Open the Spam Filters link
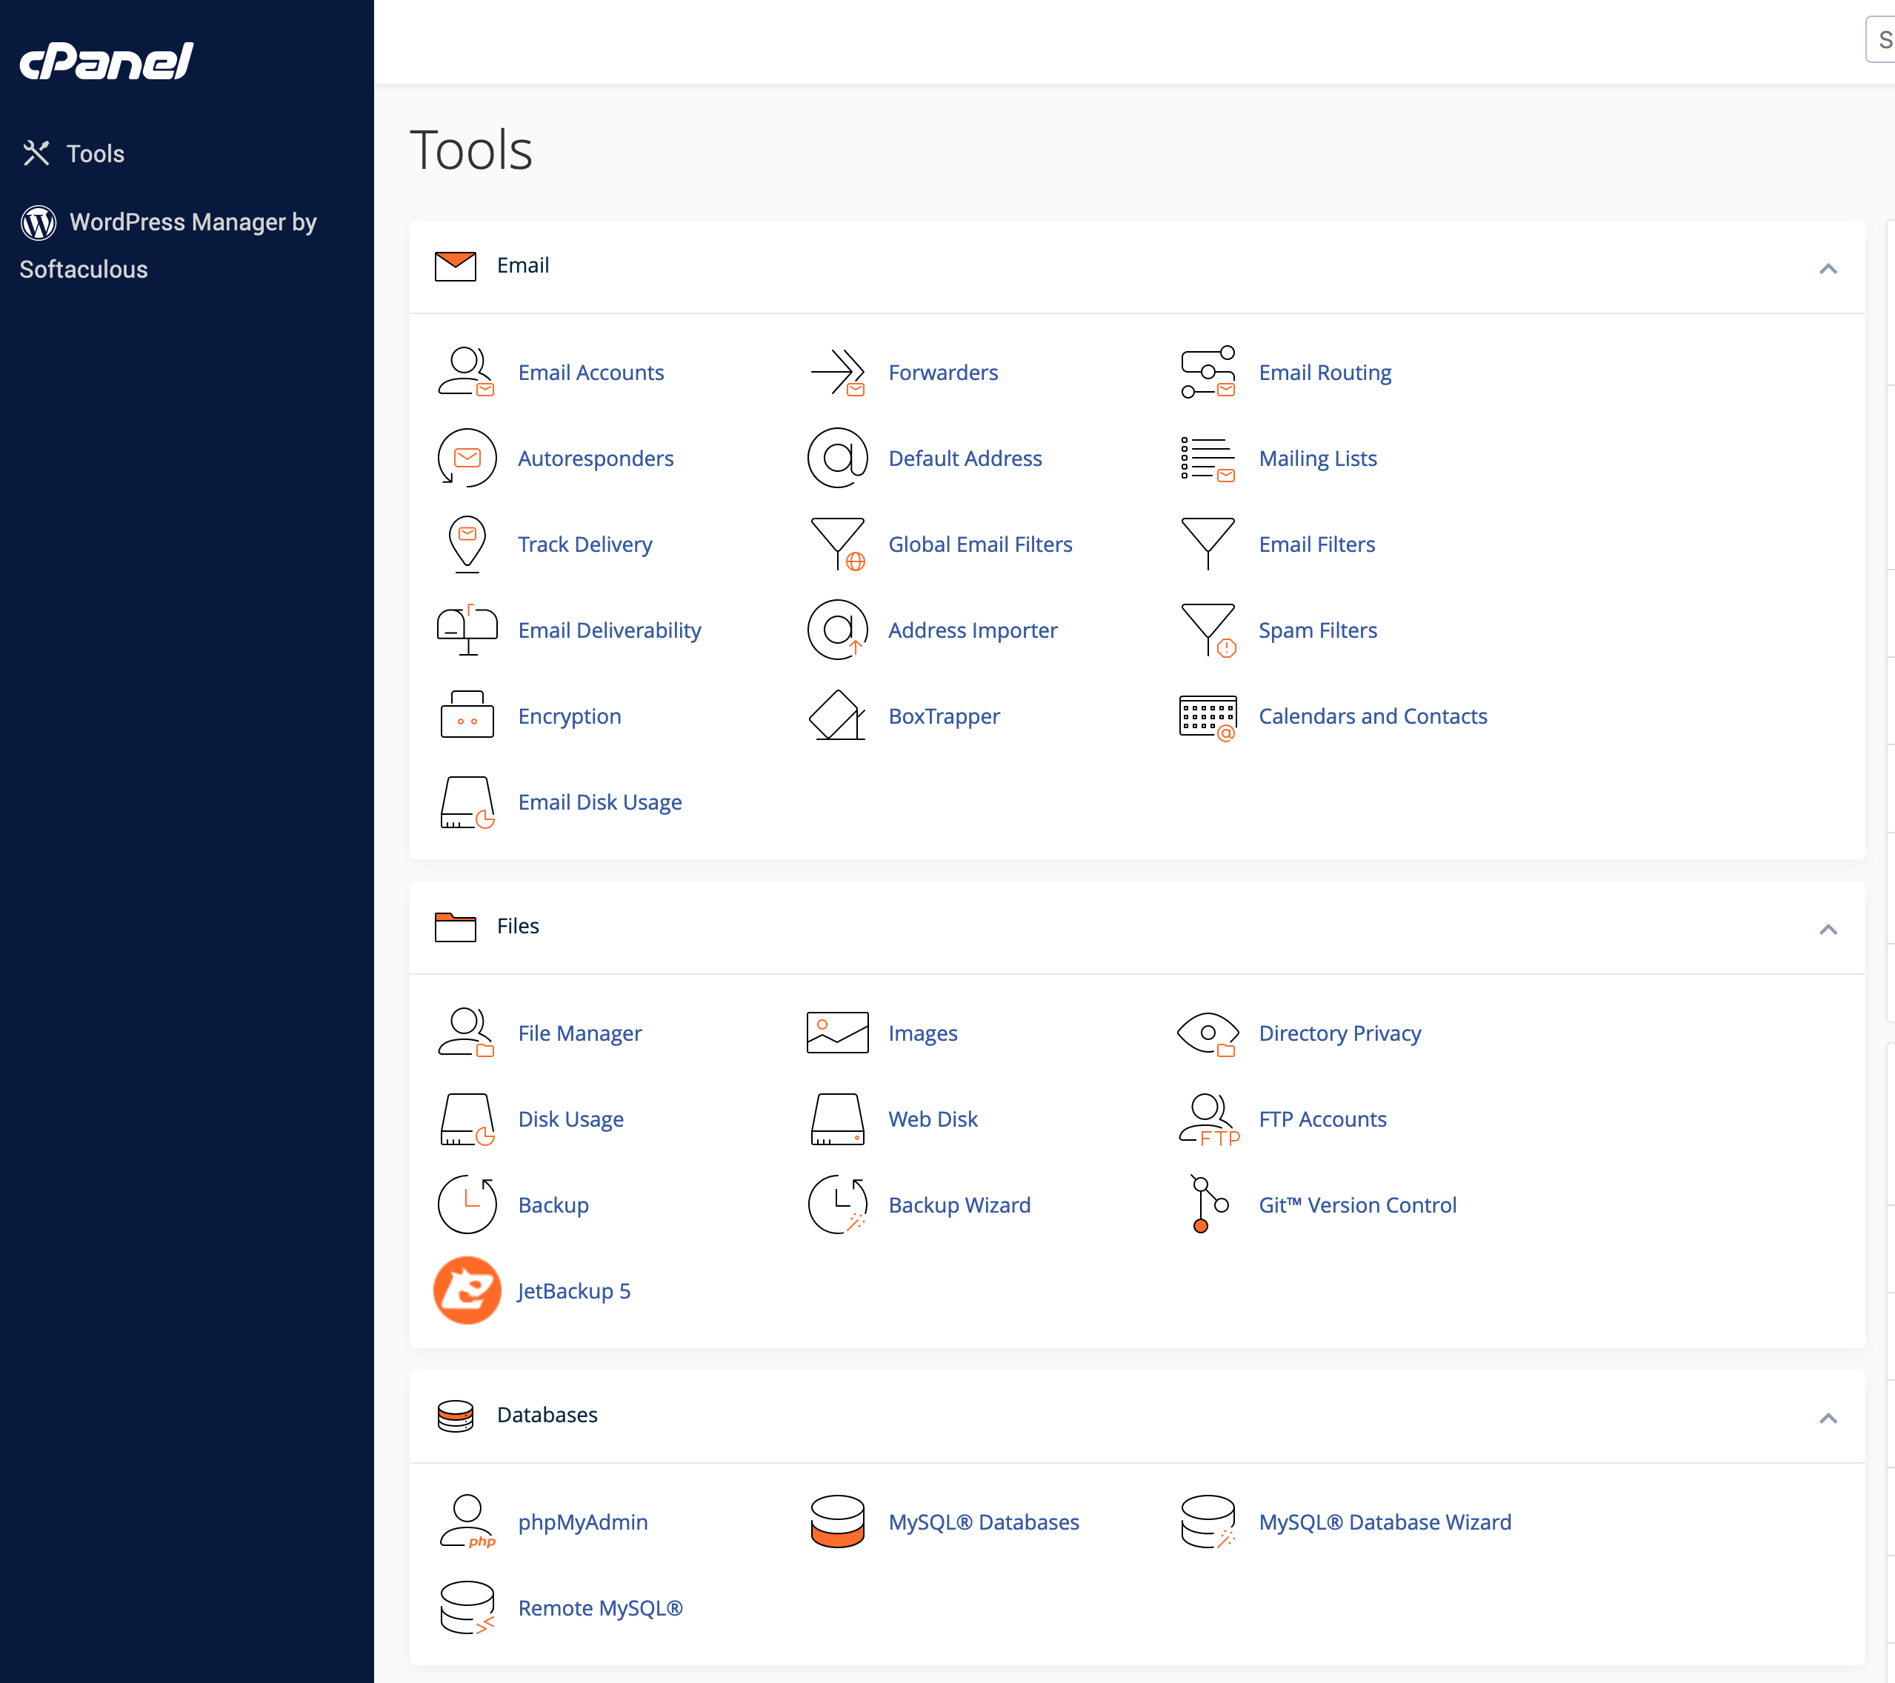This screenshot has height=1683, width=1895. pyautogui.click(x=1317, y=630)
